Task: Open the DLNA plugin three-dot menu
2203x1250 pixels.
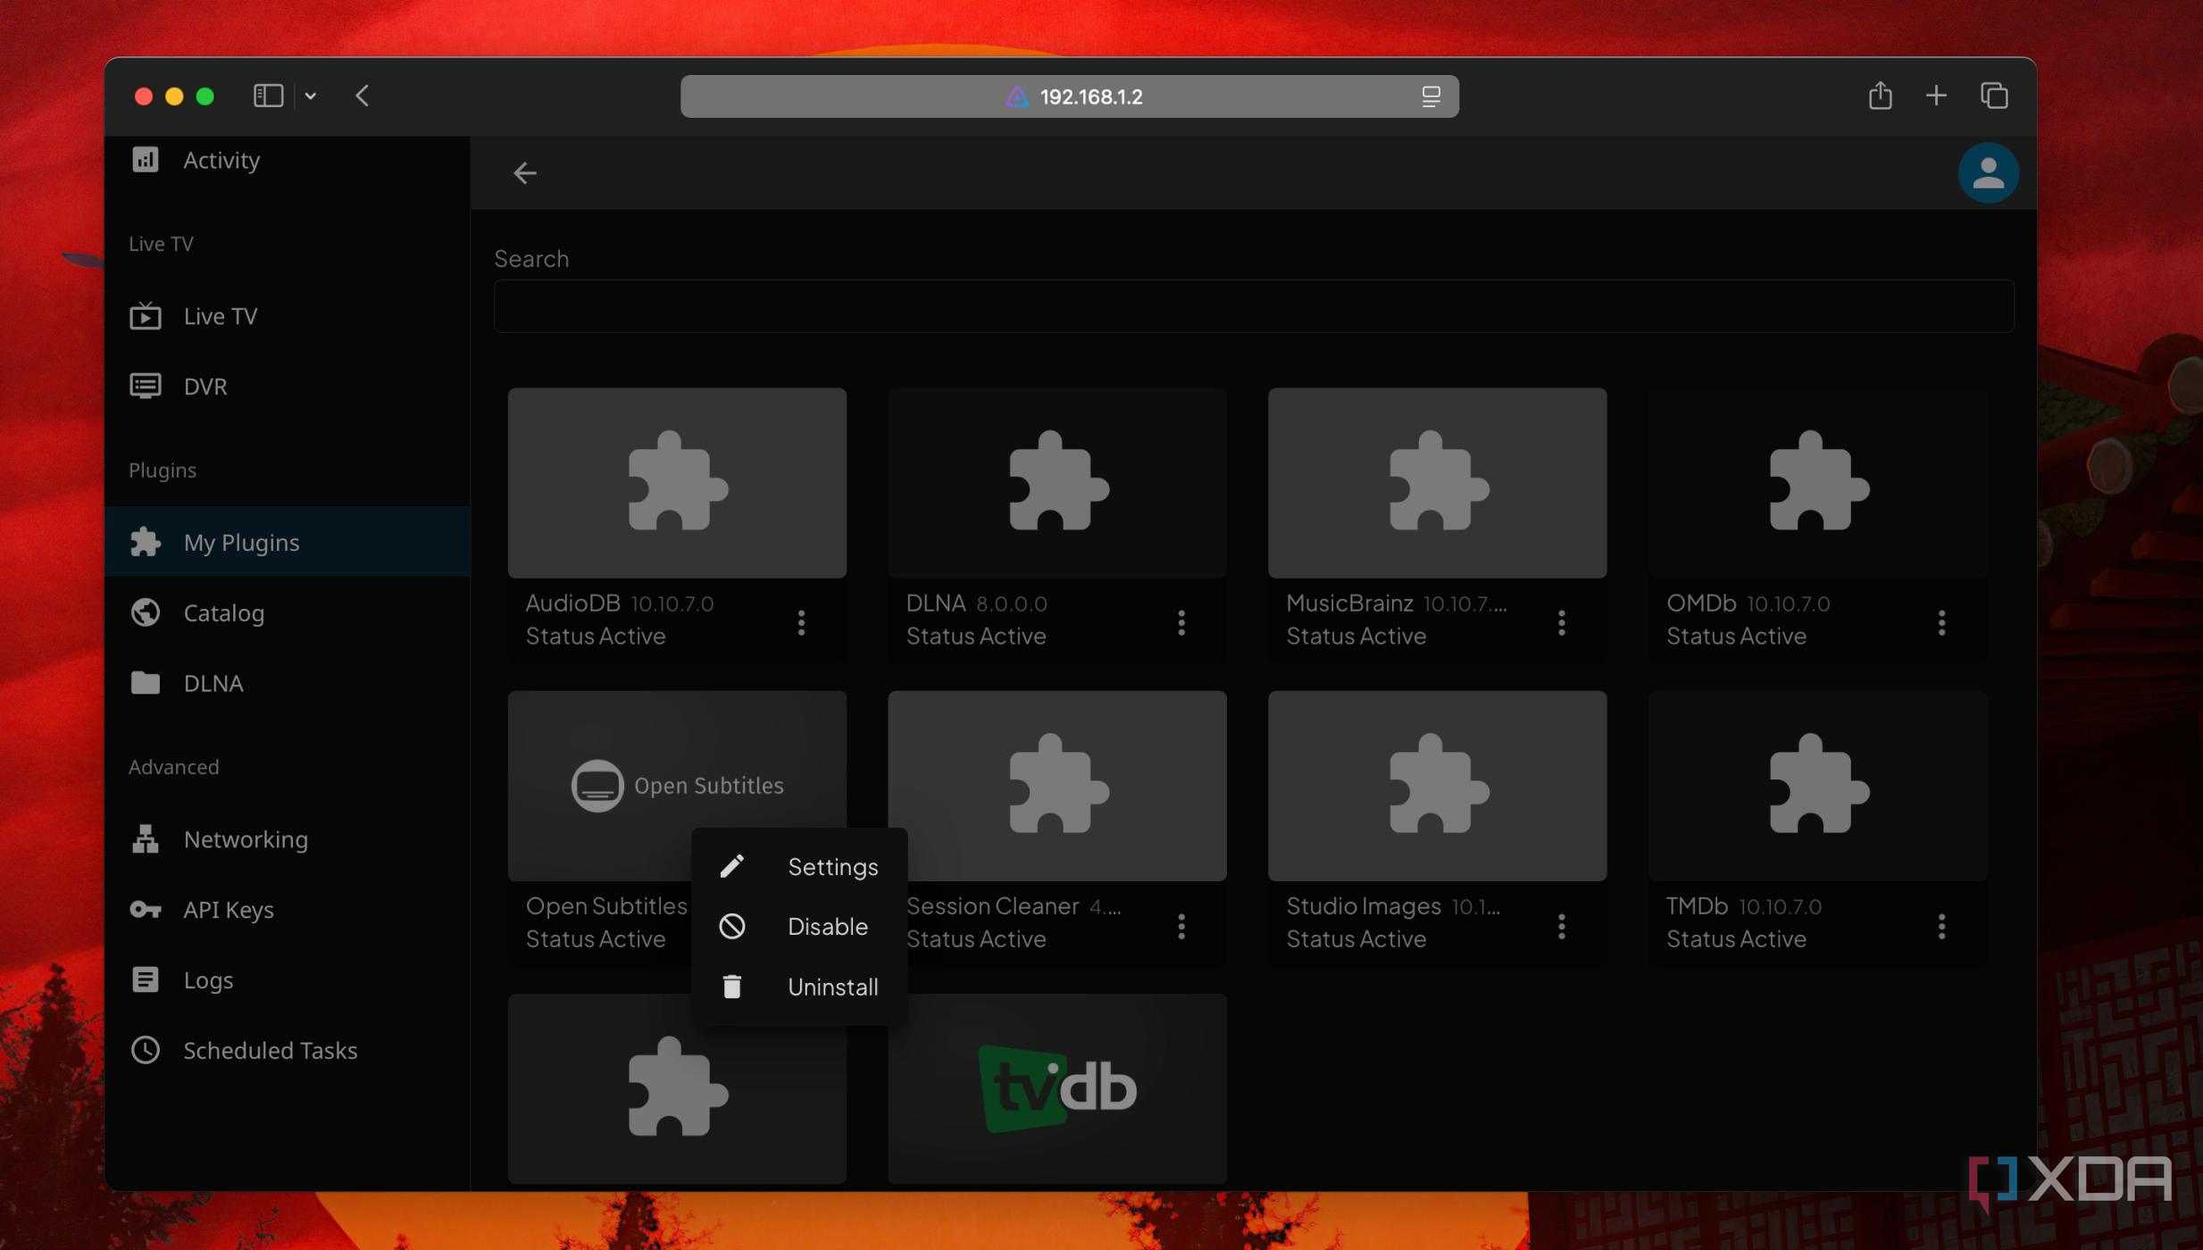Action: pyautogui.click(x=1181, y=622)
